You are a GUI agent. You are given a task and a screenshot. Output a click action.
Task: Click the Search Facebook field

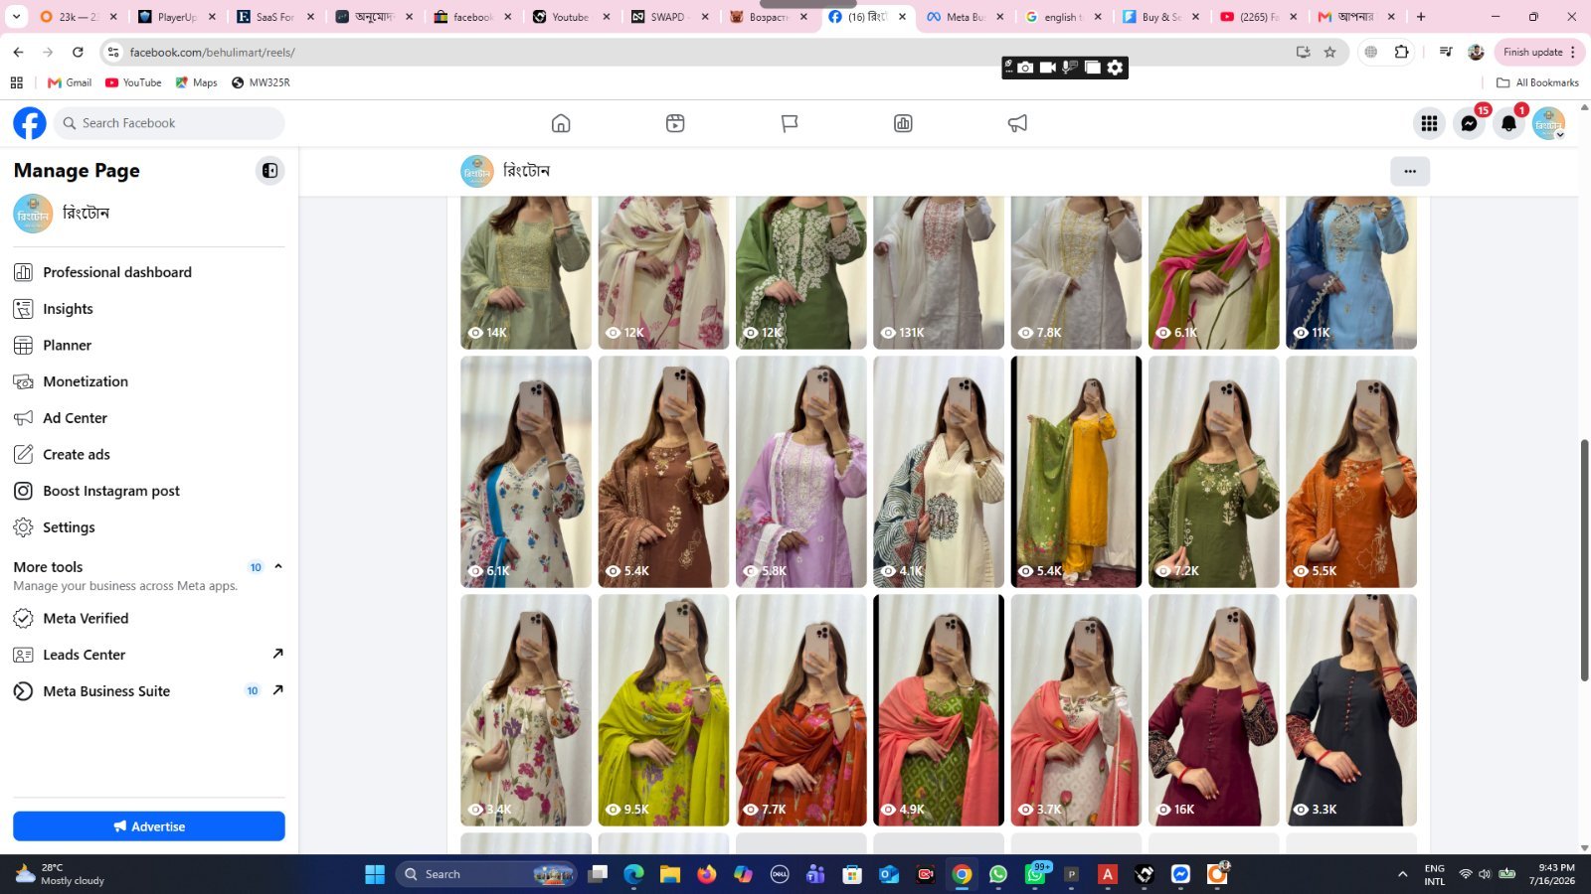click(169, 123)
